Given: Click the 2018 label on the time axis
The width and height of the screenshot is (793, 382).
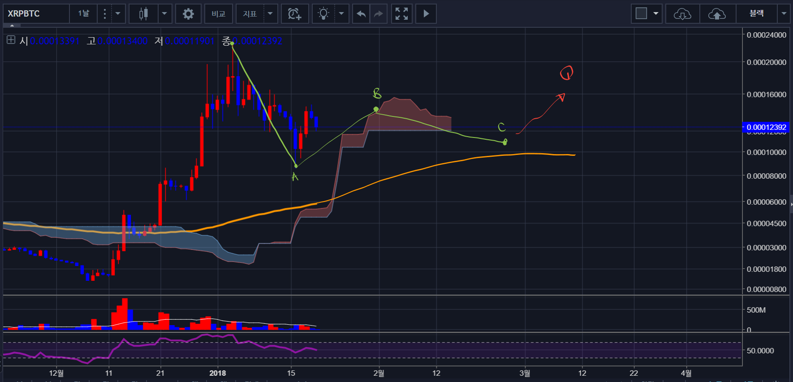Looking at the screenshot, I should [x=218, y=373].
